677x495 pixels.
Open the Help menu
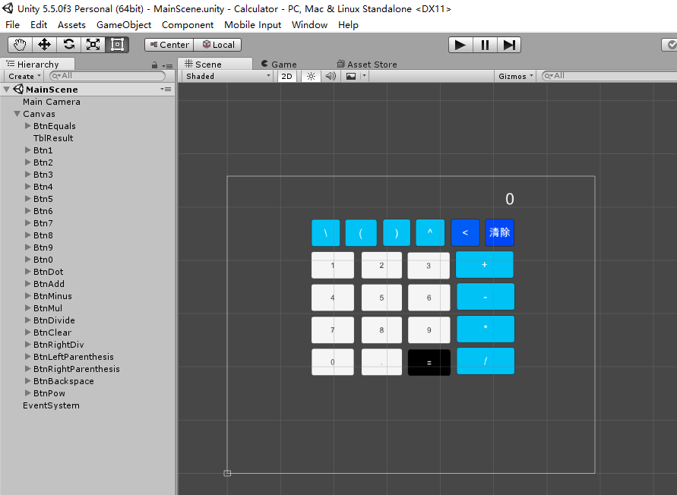pos(348,25)
